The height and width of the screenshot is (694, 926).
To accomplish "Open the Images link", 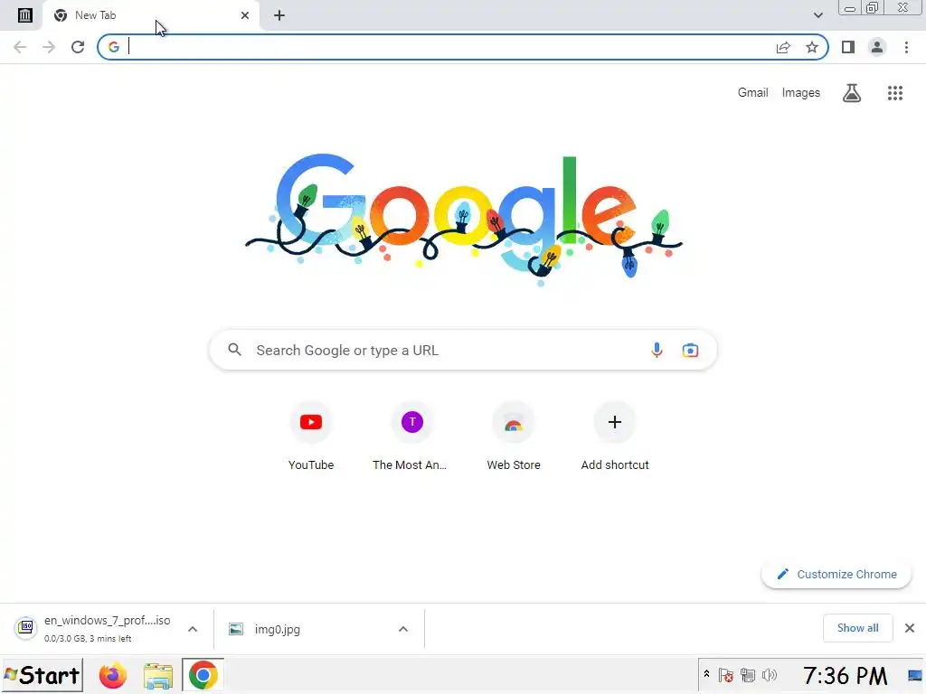I will pos(801,93).
